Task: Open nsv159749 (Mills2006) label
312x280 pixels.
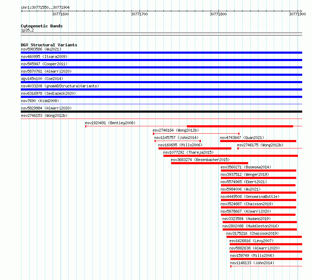Action: tap(252, 255)
